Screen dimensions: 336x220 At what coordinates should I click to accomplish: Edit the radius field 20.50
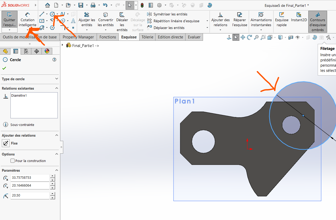pyautogui.click(x=30, y=195)
